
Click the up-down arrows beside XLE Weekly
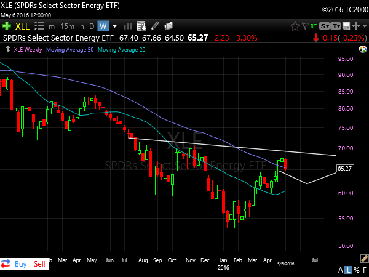8,49
